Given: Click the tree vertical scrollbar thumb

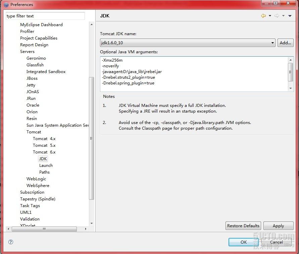Looking at the screenshot, I should pyautogui.click(x=92, y=138).
